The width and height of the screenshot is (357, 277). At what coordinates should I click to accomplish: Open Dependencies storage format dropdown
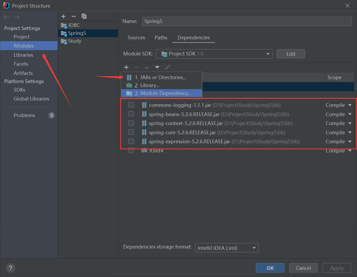[x=227, y=248]
